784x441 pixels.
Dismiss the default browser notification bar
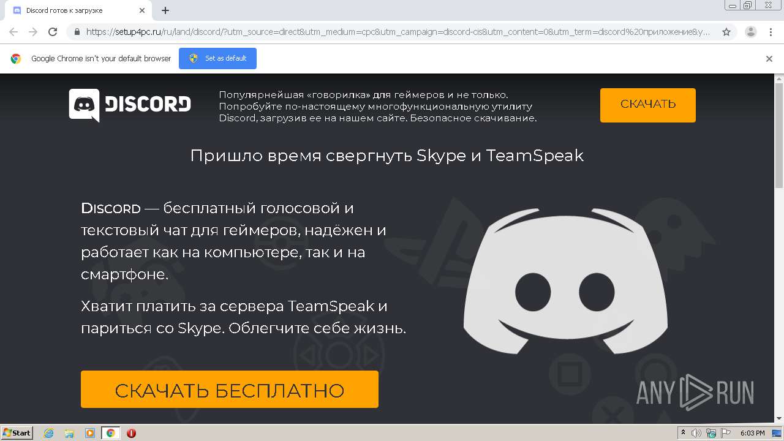(x=769, y=59)
